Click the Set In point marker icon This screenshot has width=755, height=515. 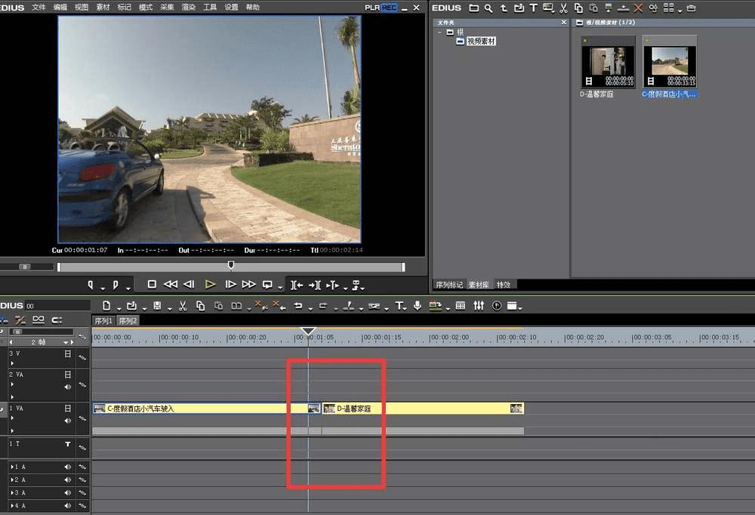click(91, 285)
